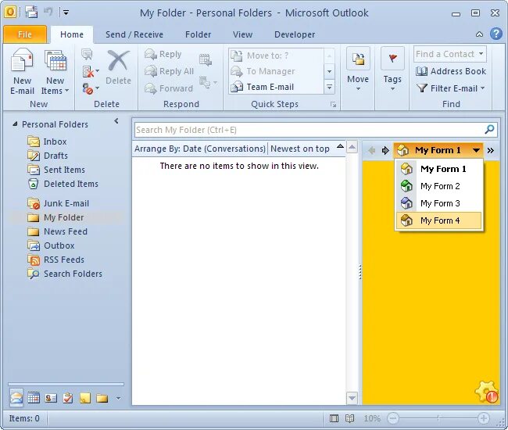
Task: Open the Filter E-mail dropdown
Action: [451, 88]
